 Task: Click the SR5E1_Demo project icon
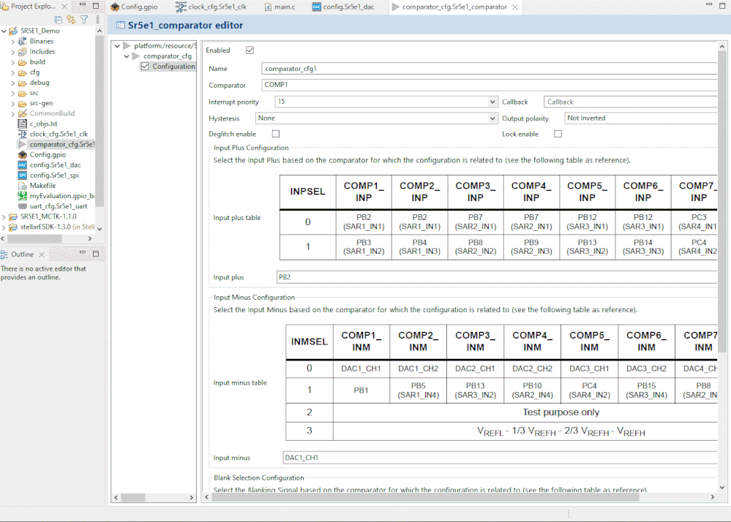[x=13, y=31]
